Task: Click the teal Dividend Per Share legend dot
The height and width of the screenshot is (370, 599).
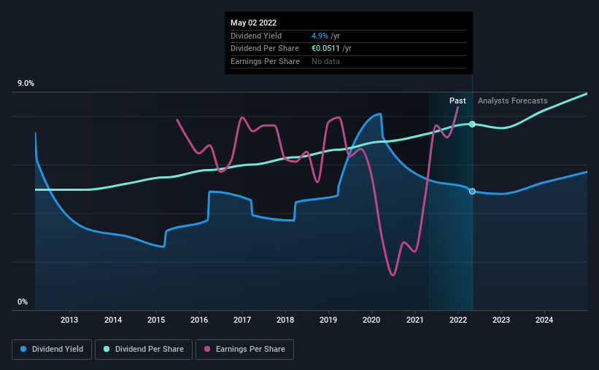Action: click(107, 349)
